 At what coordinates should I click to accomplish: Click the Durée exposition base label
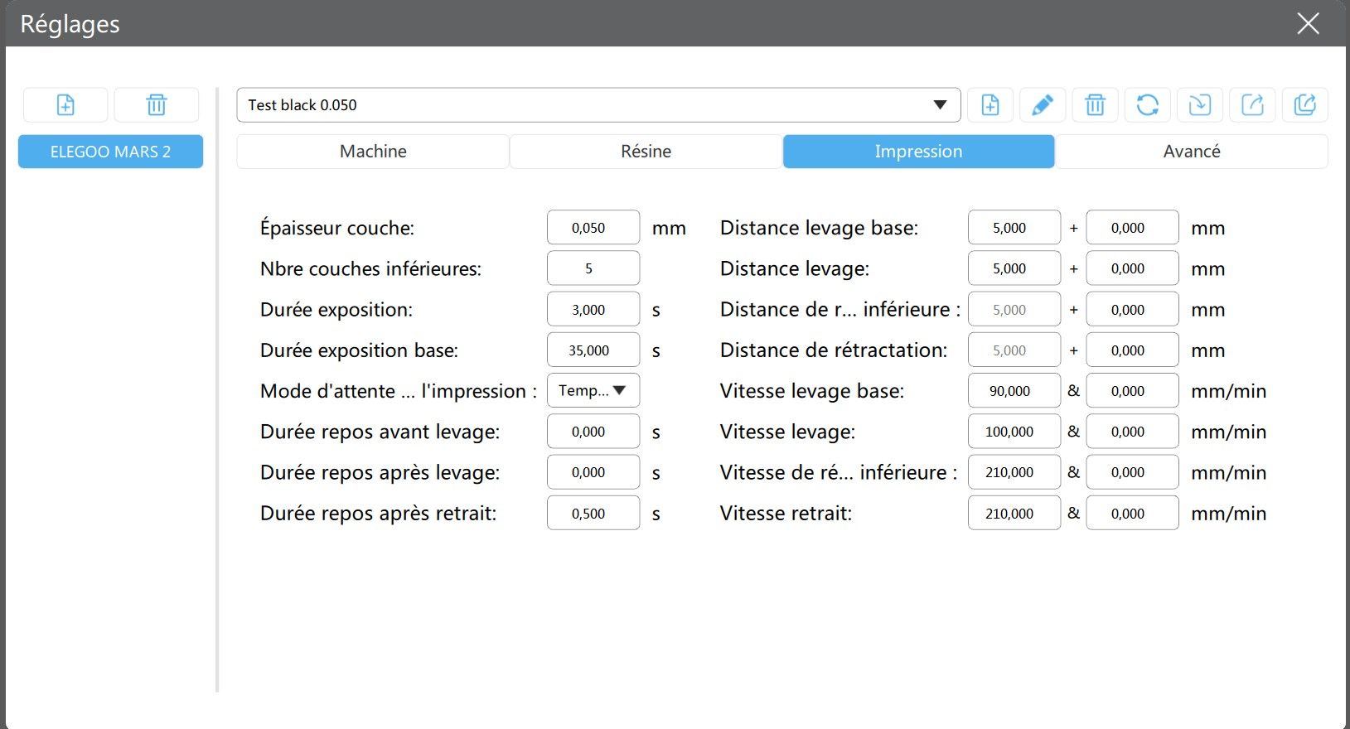click(359, 350)
